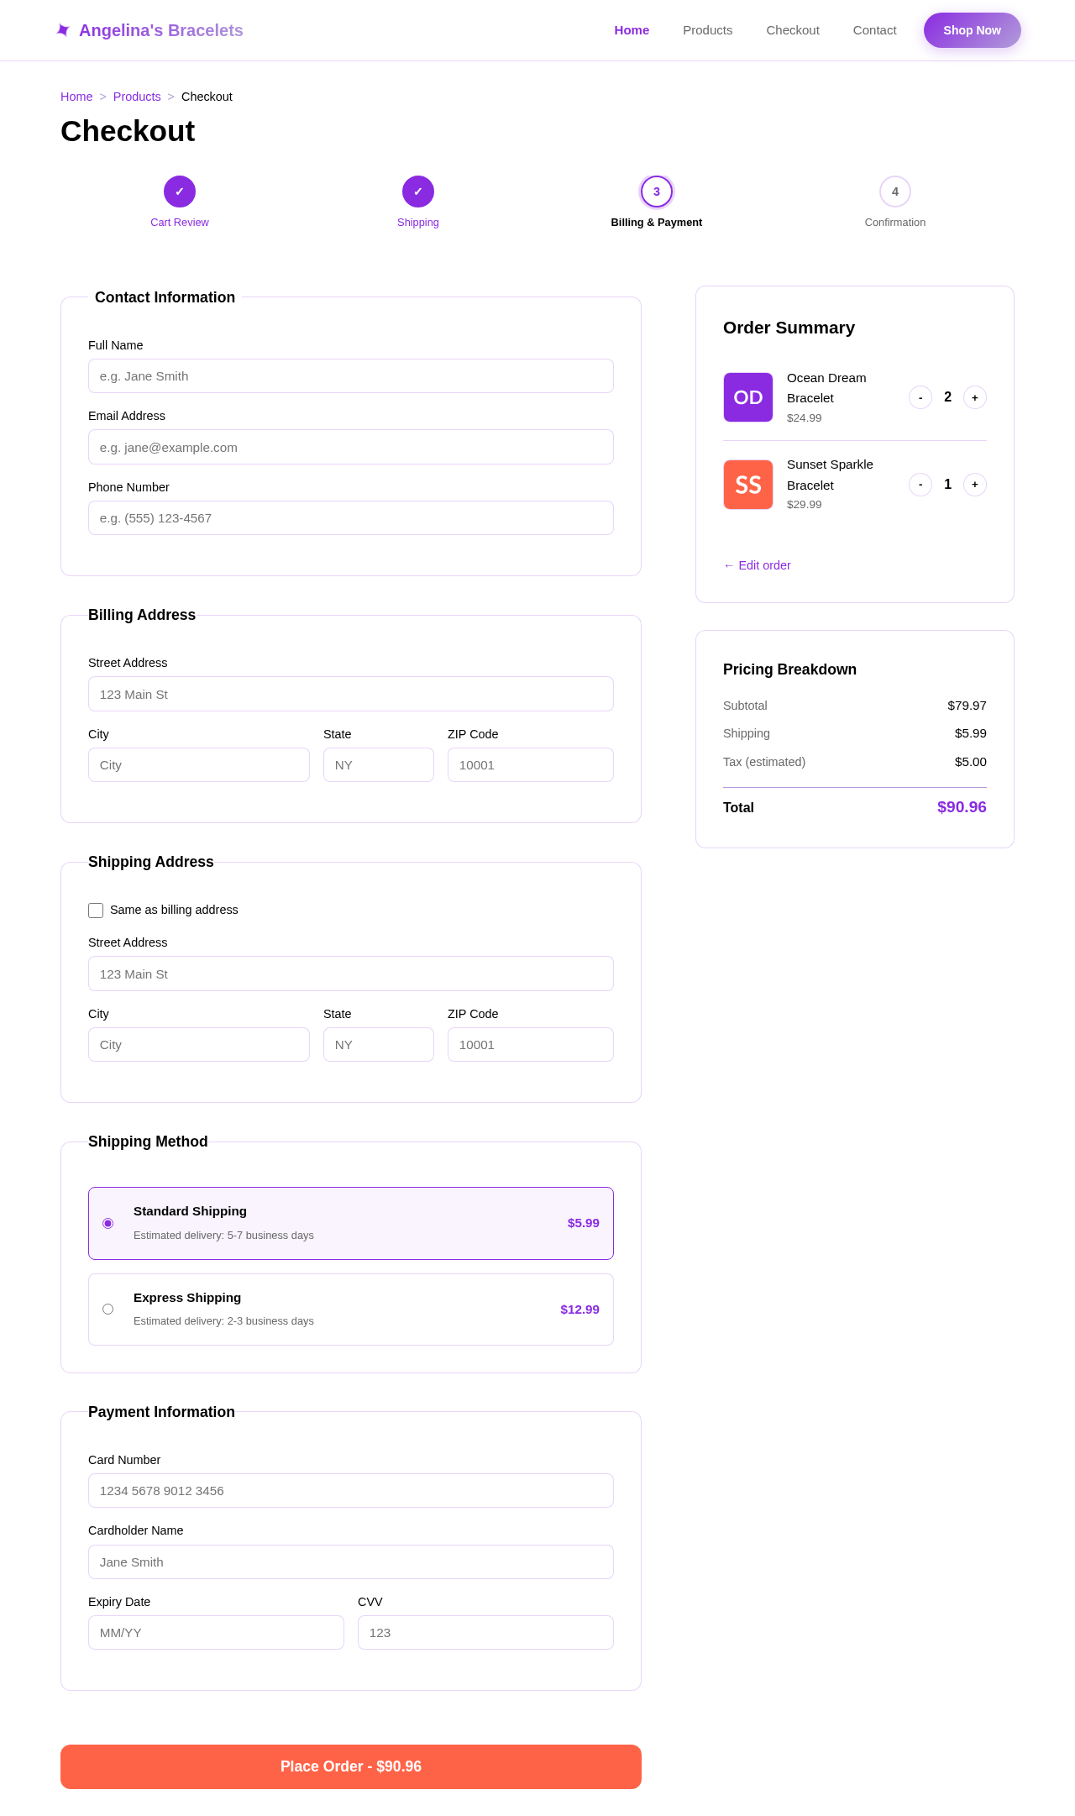Increase Sunset Sparkle Bracelet quantity
Screen dimensions: 1075x1816
tap(975, 485)
